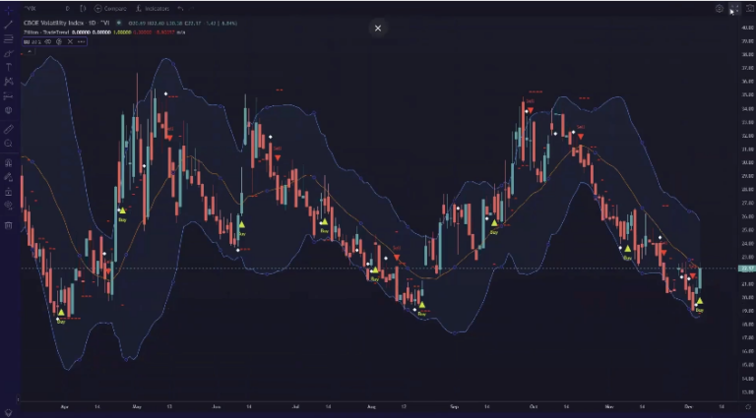Hide all drawings with eye icon
This screenshot has width=756, height=418.
pyautogui.click(x=8, y=207)
